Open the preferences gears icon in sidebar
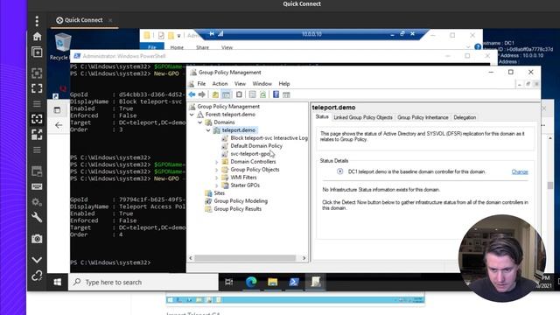560x315 pixels. tap(37, 202)
